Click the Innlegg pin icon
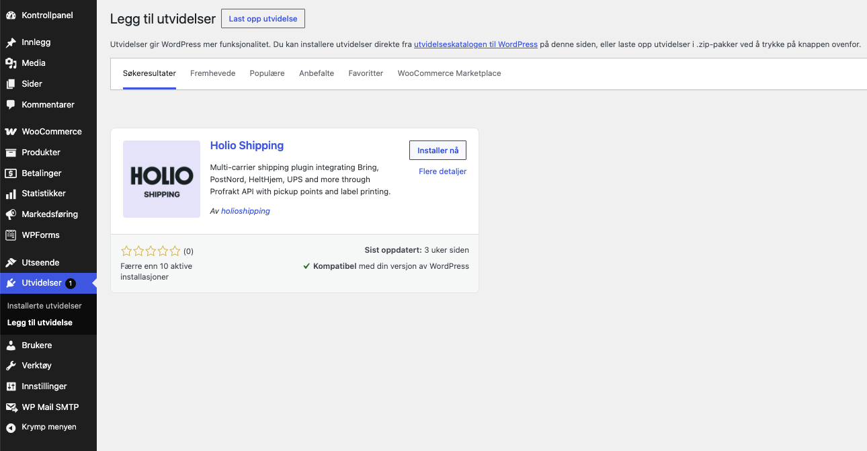Viewport: 867px width, 451px height. pos(11,42)
